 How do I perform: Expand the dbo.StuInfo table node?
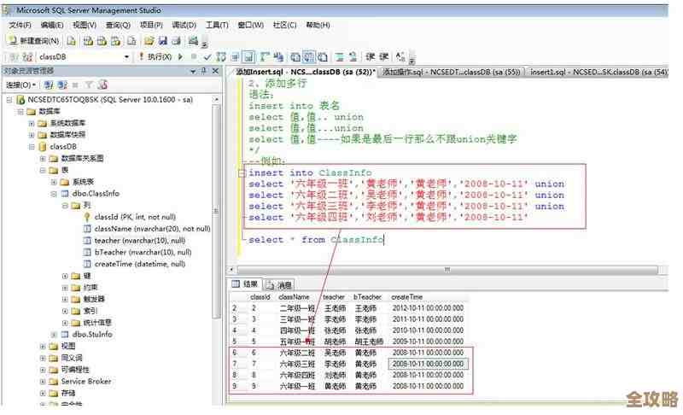(x=54, y=335)
